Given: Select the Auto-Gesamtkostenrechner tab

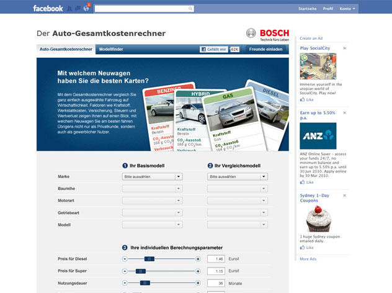Looking at the screenshot, I should pyautogui.click(x=66, y=48).
